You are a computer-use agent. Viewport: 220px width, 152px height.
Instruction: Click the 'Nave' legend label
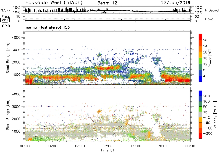pyautogui.click(x=209, y=19)
